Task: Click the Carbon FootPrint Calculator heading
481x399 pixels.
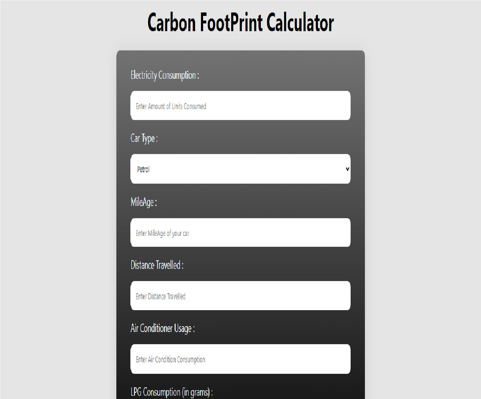Action: (x=240, y=22)
